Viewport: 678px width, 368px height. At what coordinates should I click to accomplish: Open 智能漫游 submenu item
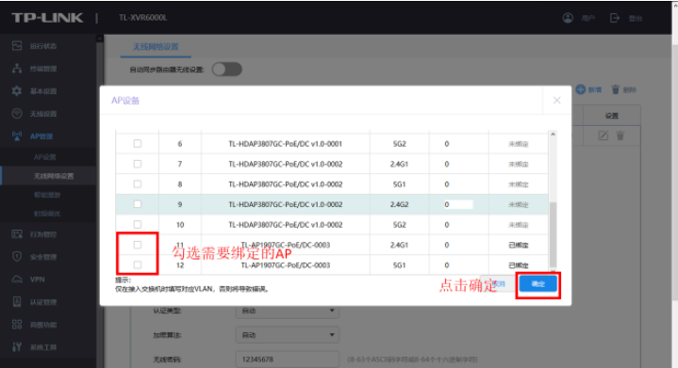tap(47, 195)
